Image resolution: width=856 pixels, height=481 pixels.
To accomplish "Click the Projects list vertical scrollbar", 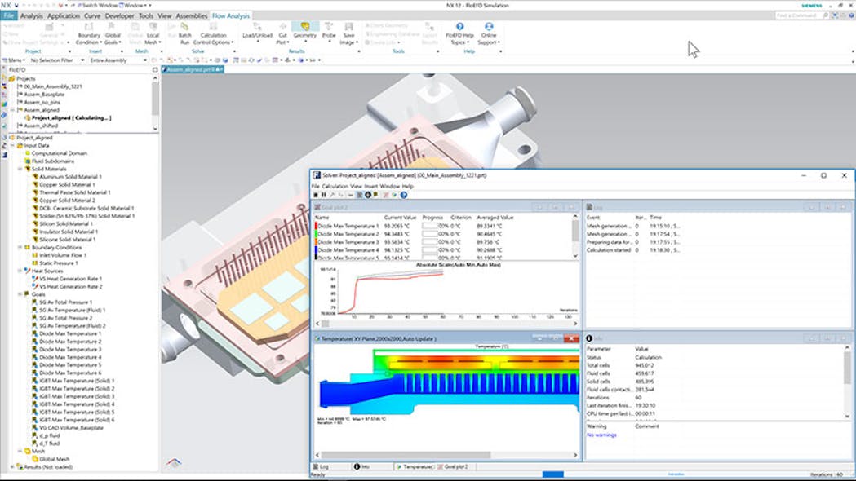I will pos(156,103).
